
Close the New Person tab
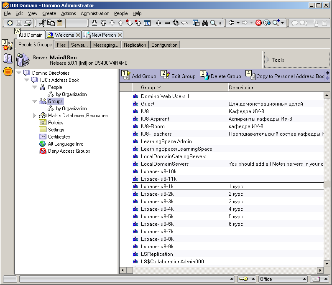coord(120,35)
